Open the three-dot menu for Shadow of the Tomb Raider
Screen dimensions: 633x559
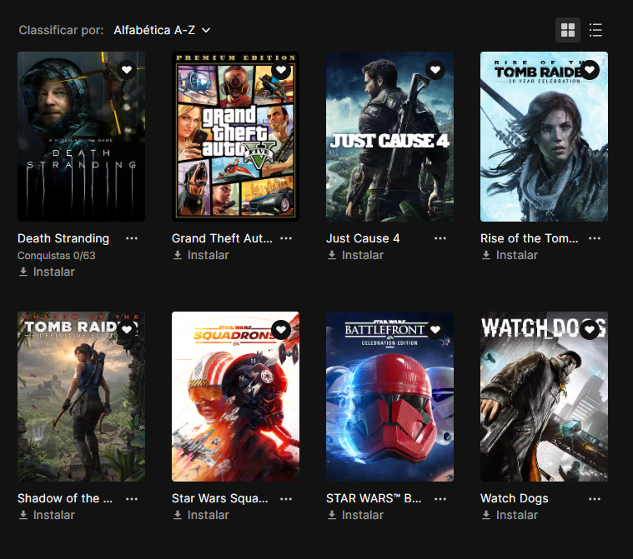click(x=132, y=499)
